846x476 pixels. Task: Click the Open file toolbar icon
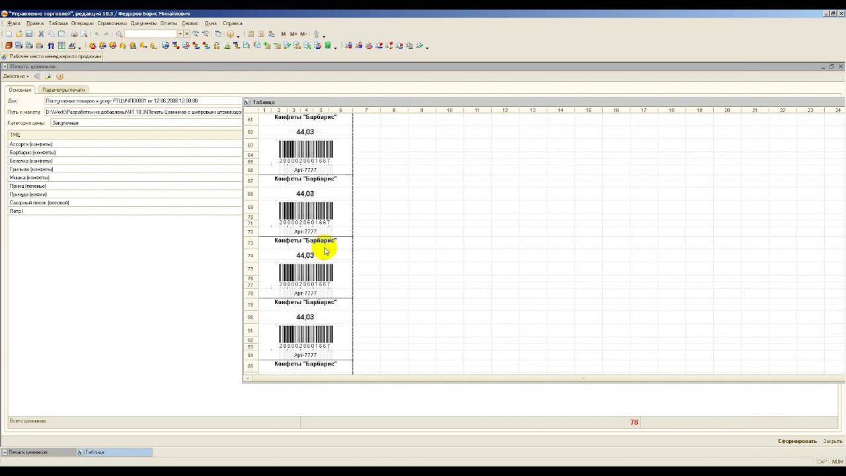(19, 34)
